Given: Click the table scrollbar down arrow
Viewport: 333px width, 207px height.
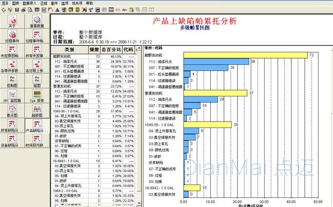Looking at the screenshot, I should [139, 203].
